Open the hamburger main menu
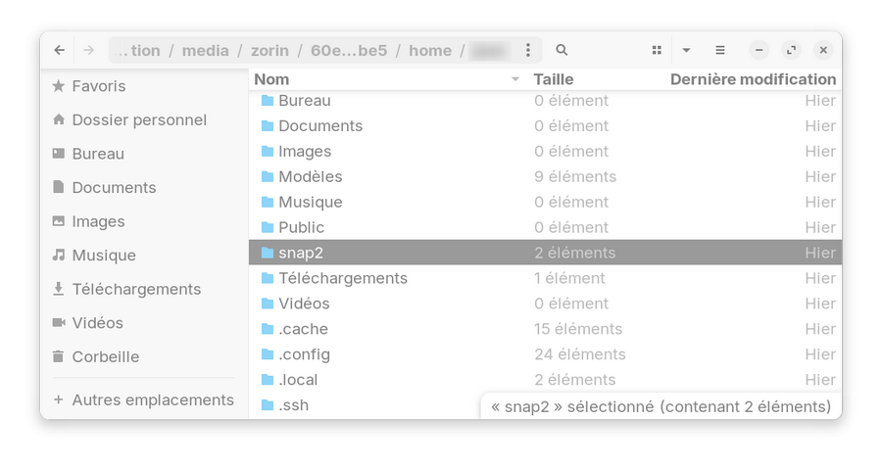The width and height of the screenshot is (882, 468). click(x=720, y=50)
